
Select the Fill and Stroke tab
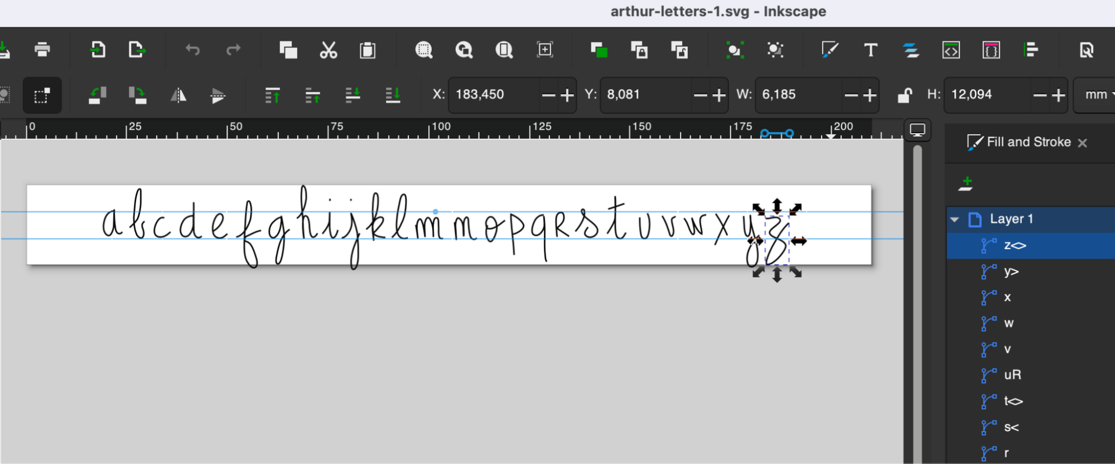(1020, 143)
